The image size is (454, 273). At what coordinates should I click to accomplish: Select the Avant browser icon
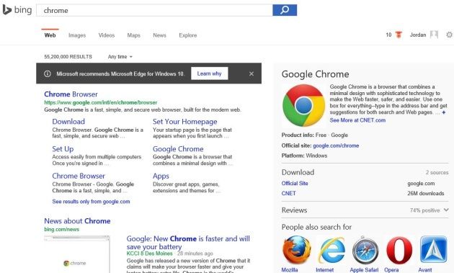point(433,249)
